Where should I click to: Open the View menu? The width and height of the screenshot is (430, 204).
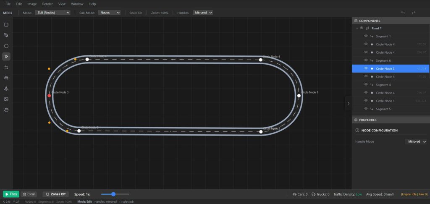62,4
